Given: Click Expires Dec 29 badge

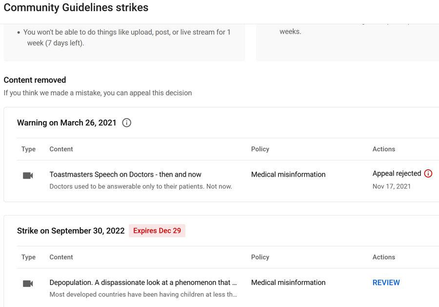Looking at the screenshot, I should [x=157, y=230].
